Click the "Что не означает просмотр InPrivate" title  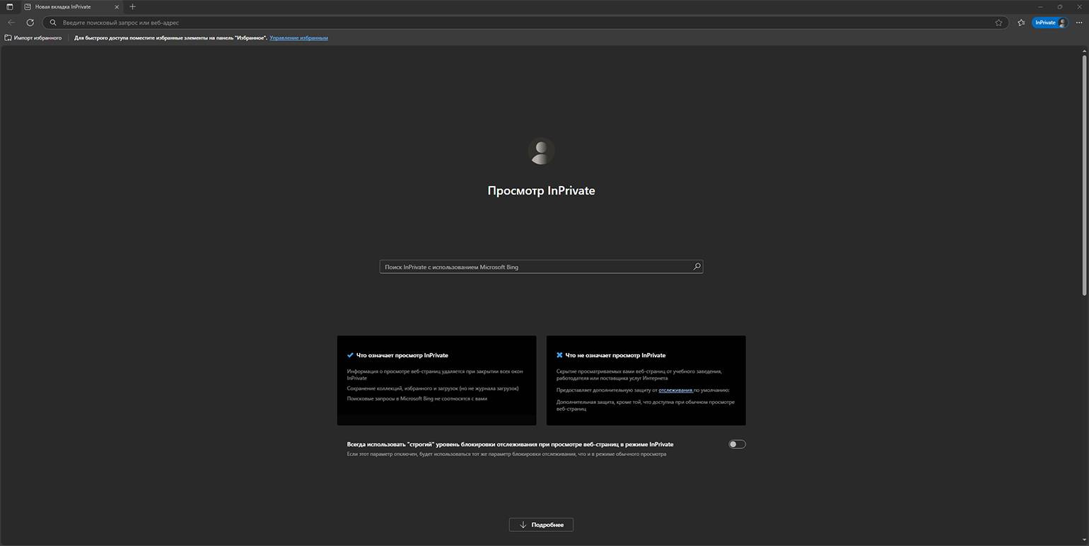[x=615, y=355]
